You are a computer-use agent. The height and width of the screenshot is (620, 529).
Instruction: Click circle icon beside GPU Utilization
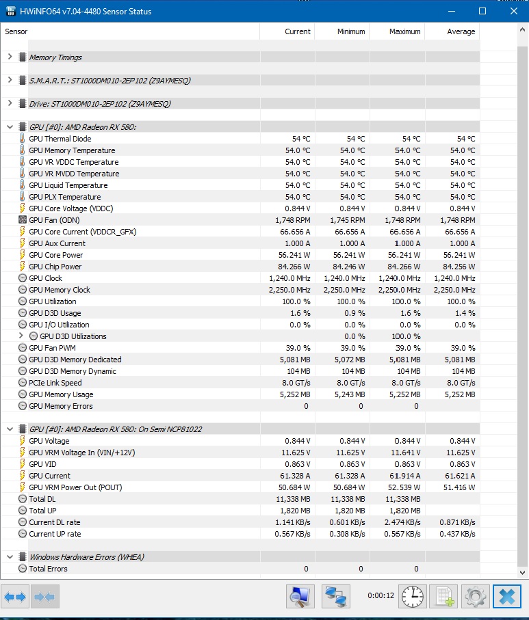tap(23, 301)
